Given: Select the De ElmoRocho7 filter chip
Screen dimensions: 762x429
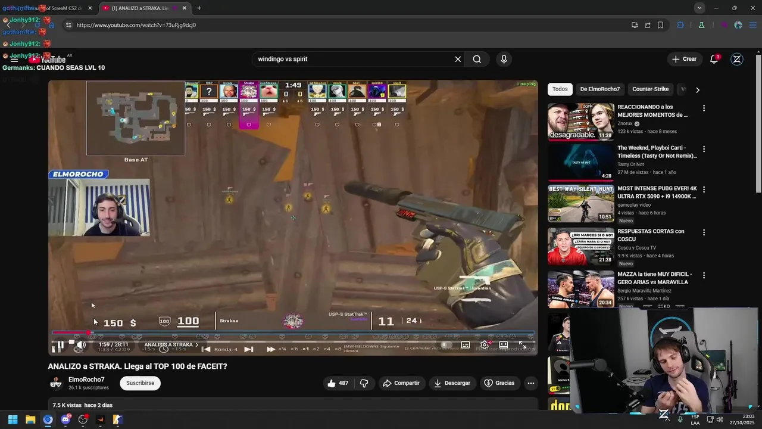Looking at the screenshot, I should pyautogui.click(x=600, y=89).
